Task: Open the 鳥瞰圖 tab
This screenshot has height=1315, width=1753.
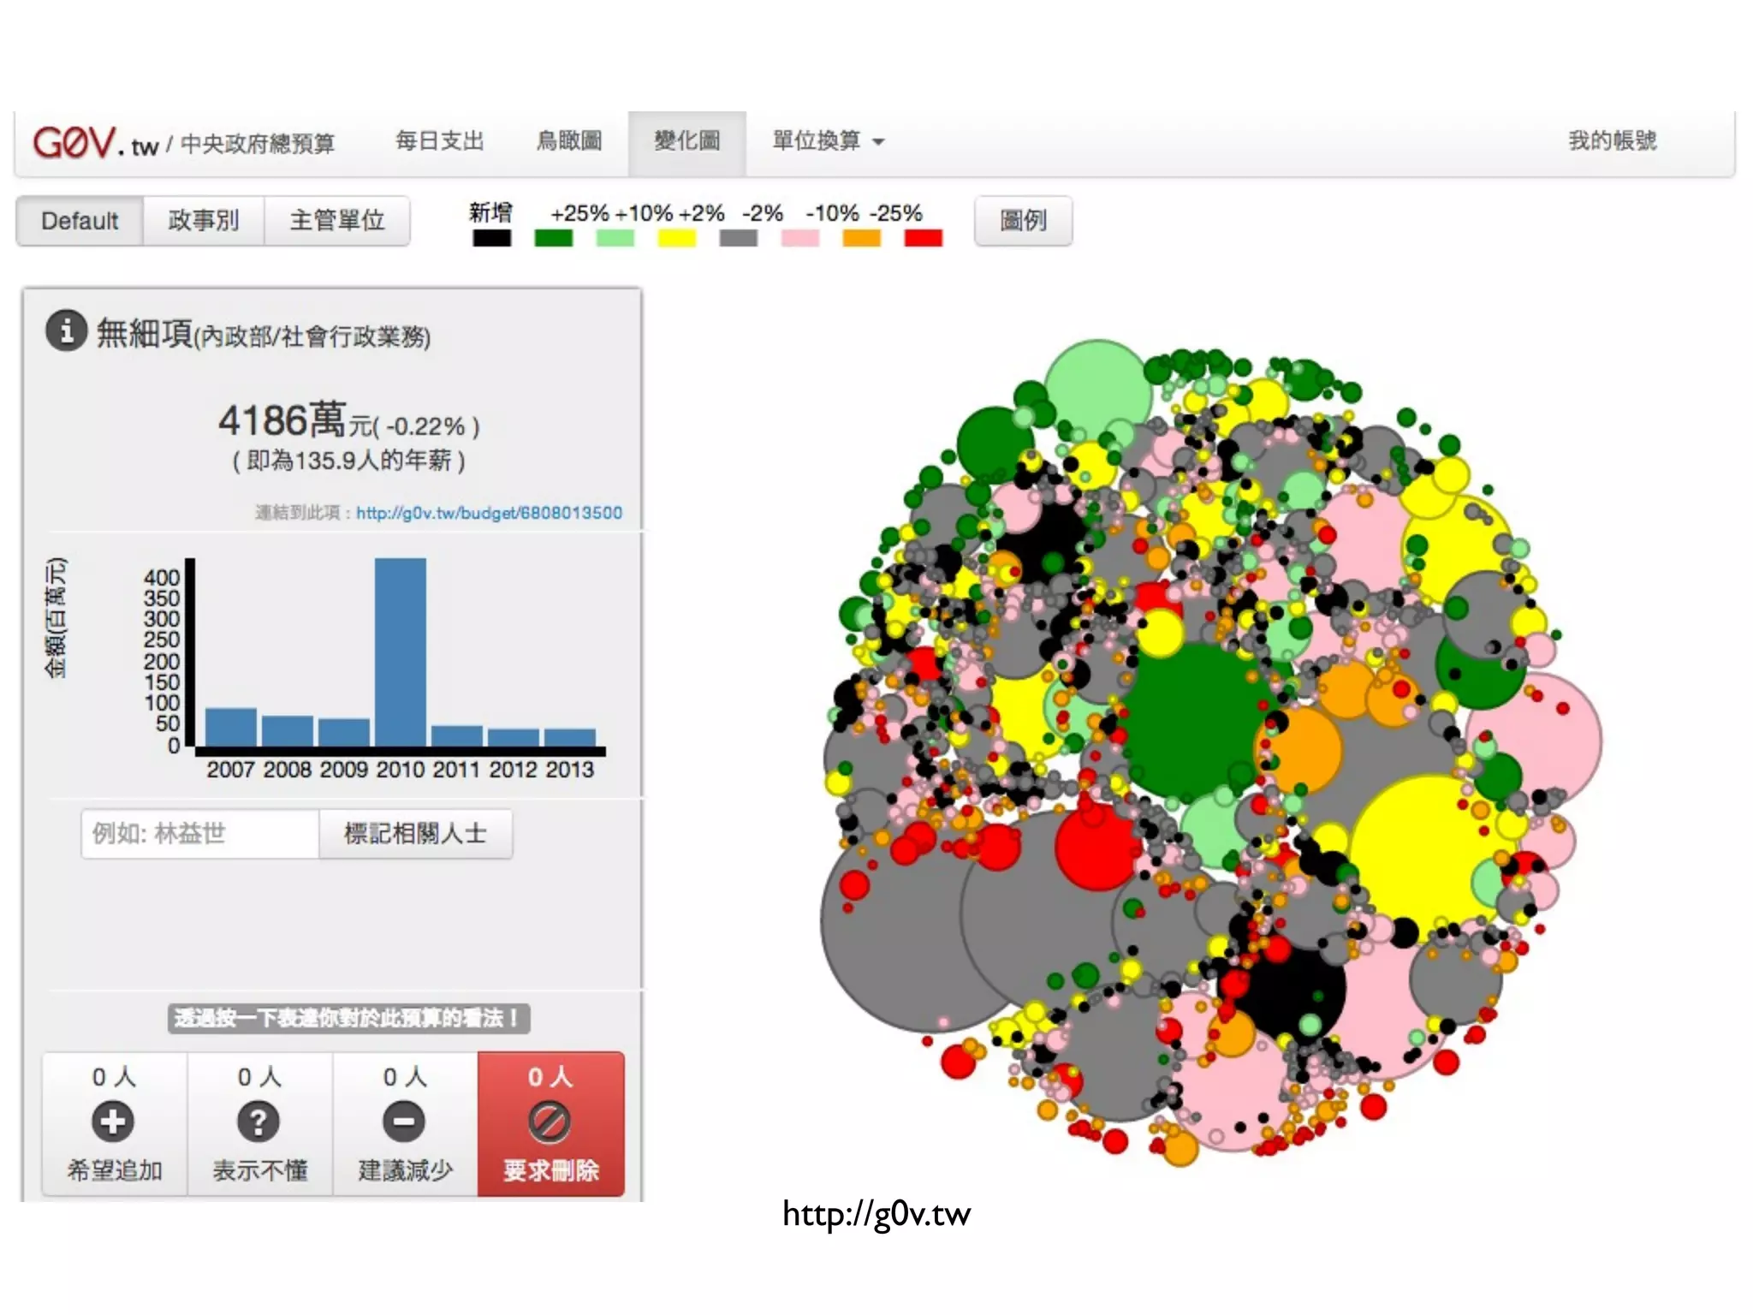Action: [569, 140]
